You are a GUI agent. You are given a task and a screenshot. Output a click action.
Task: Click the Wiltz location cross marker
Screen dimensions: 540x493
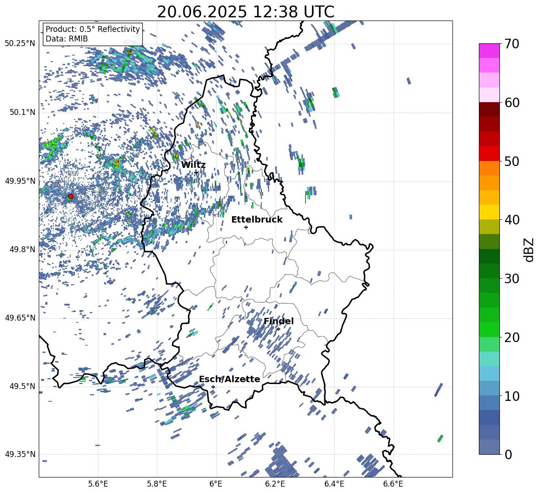point(196,172)
